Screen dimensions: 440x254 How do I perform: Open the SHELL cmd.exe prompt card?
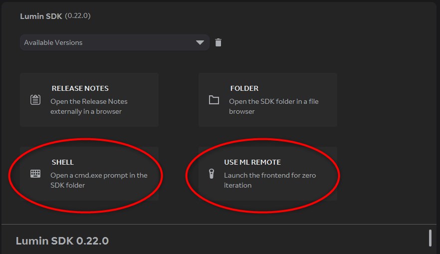pos(89,174)
